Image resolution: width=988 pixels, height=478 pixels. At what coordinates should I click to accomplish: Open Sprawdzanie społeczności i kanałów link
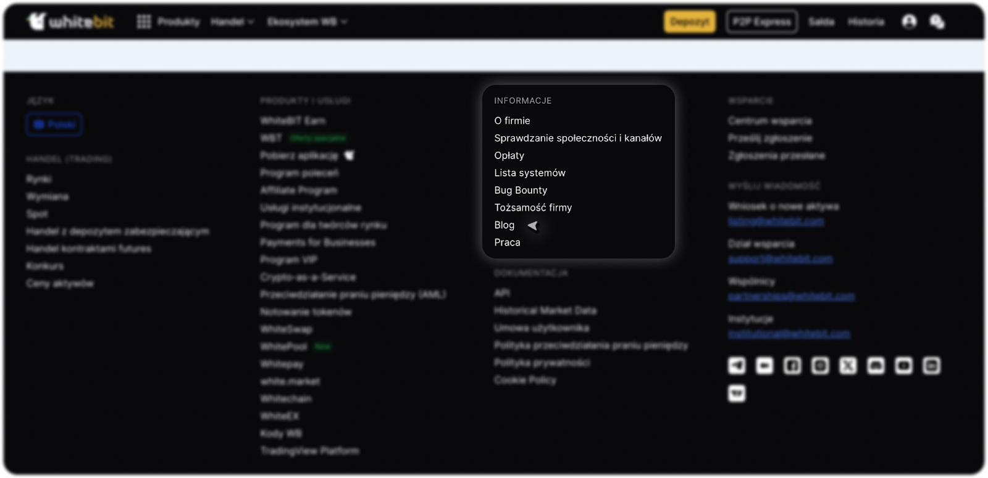pyautogui.click(x=578, y=138)
